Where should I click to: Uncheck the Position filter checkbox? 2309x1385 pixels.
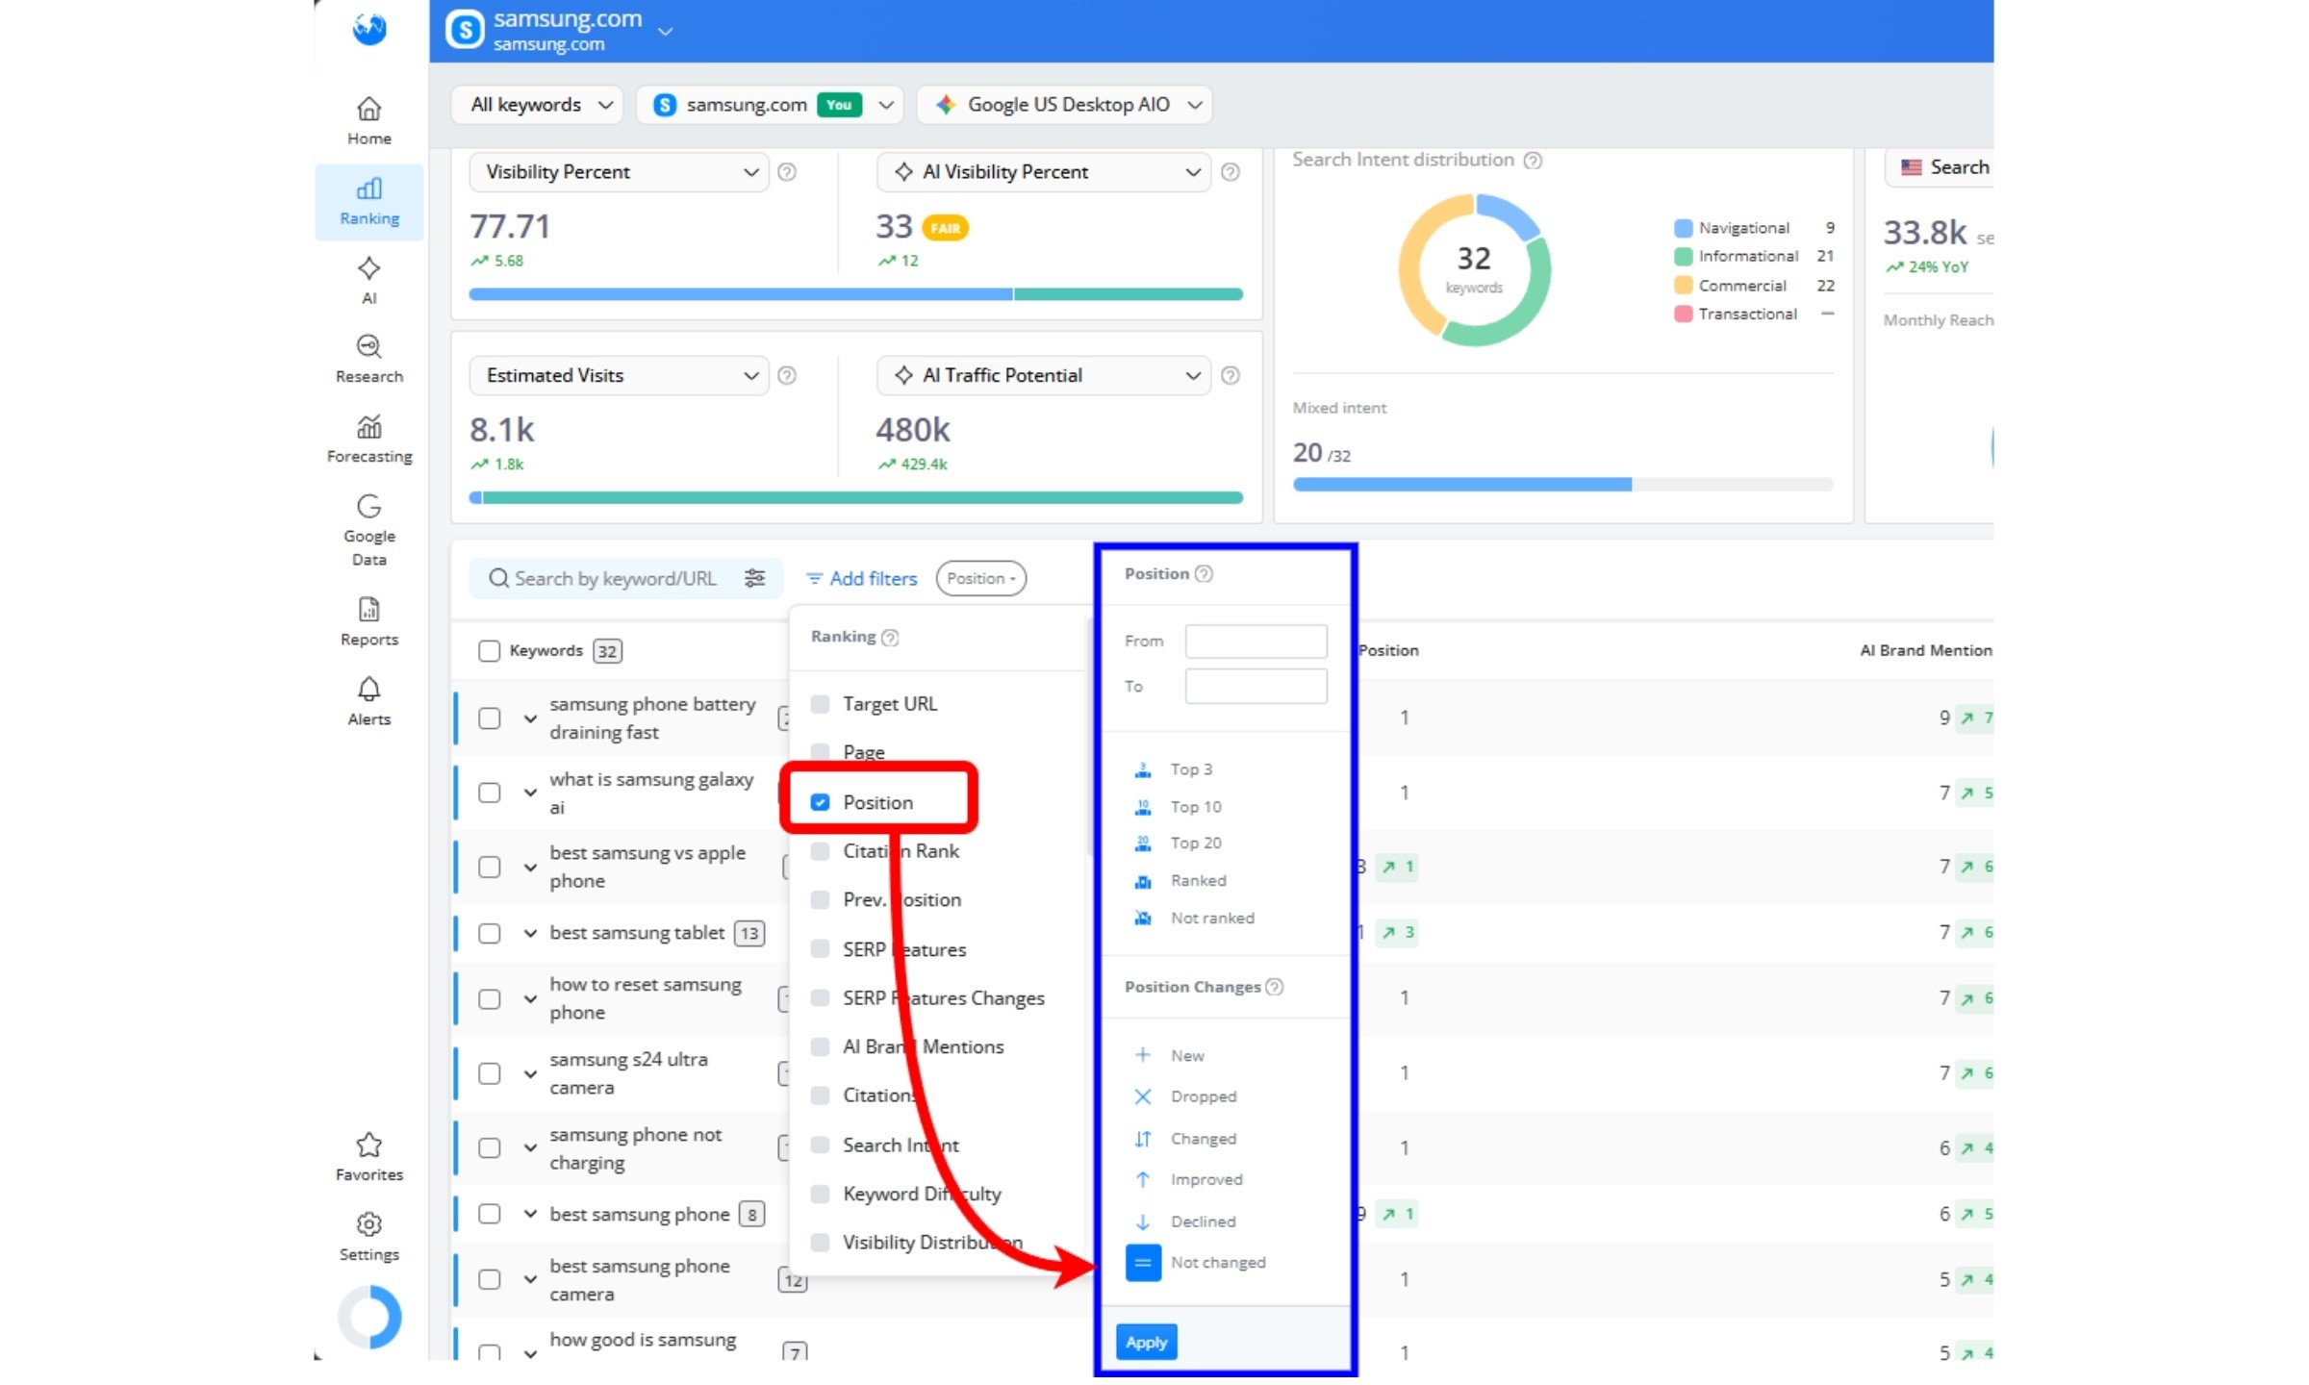tap(819, 801)
